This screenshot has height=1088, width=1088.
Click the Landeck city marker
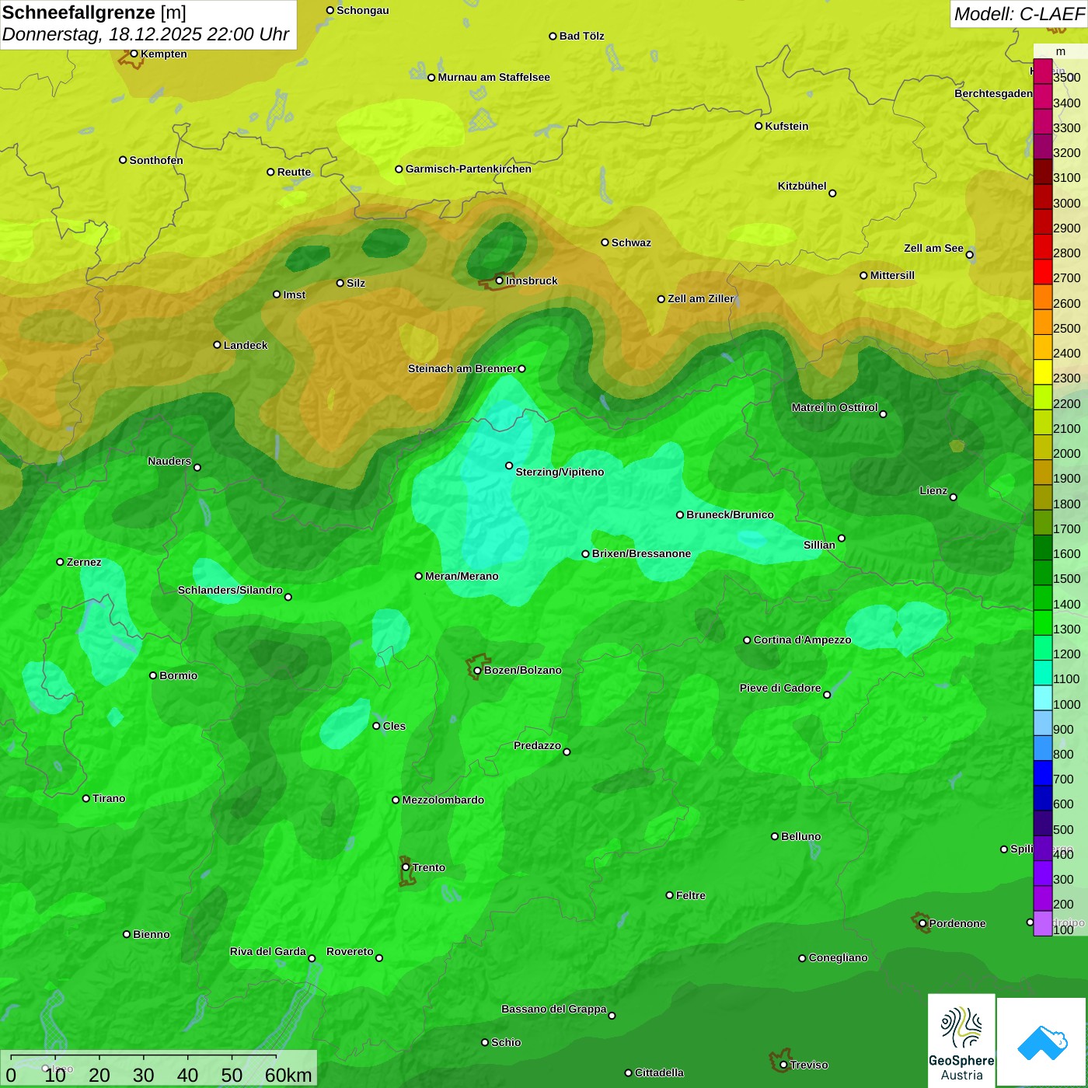pos(217,344)
